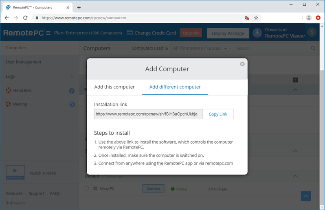Bookmark this page with star icon
The image size is (325, 210).
pyautogui.click(x=256, y=18)
